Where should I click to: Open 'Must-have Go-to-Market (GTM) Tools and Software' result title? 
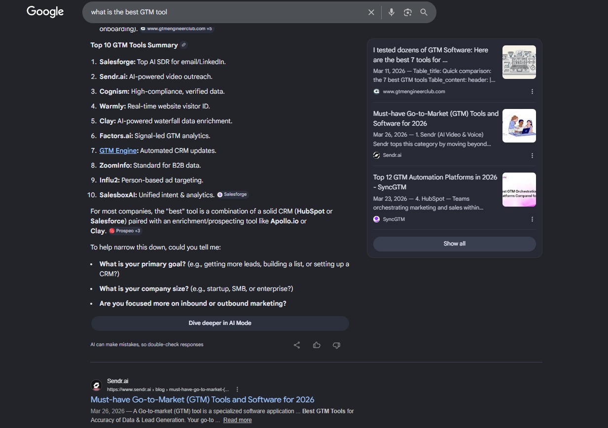202,399
